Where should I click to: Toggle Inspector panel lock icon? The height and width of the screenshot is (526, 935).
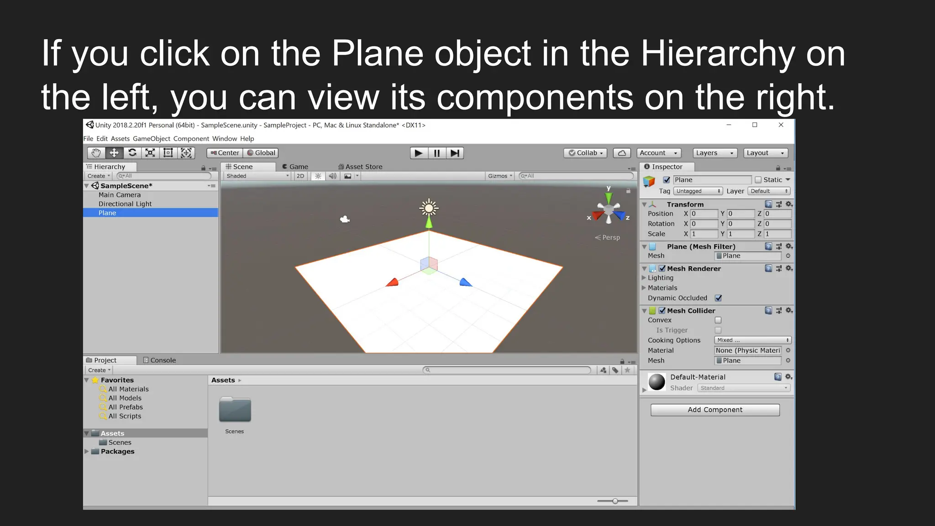(778, 168)
